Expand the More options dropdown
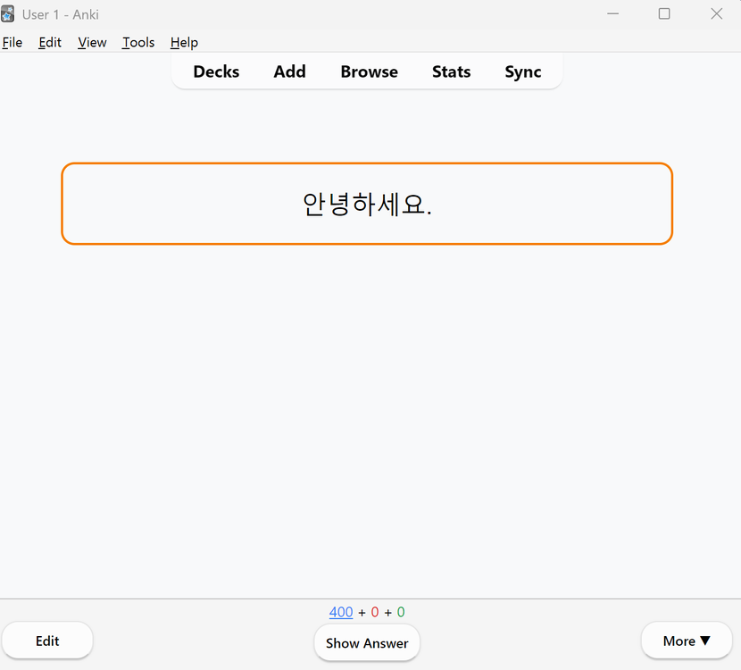The height and width of the screenshot is (670, 741). coord(687,641)
